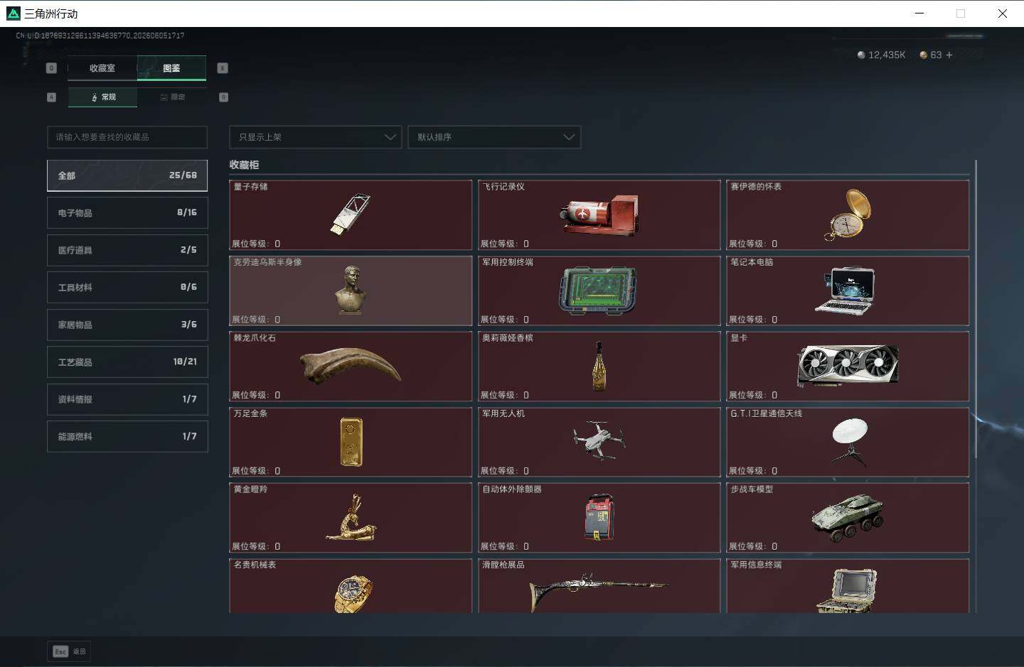1024x667 pixels.
Task: Click the E key hint icon
Action: (x=223, y=68)
